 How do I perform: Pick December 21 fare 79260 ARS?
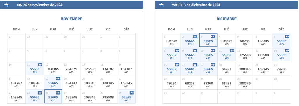281,68
